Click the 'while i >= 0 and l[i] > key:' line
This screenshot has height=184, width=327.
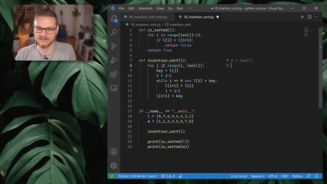pyautogui.click(x=186, y=81)
